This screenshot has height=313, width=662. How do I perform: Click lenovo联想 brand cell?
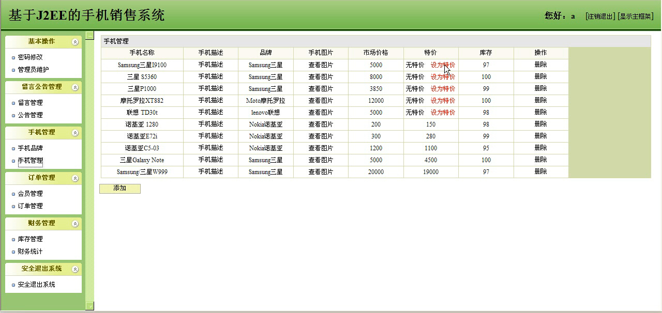tap(266, 113)
